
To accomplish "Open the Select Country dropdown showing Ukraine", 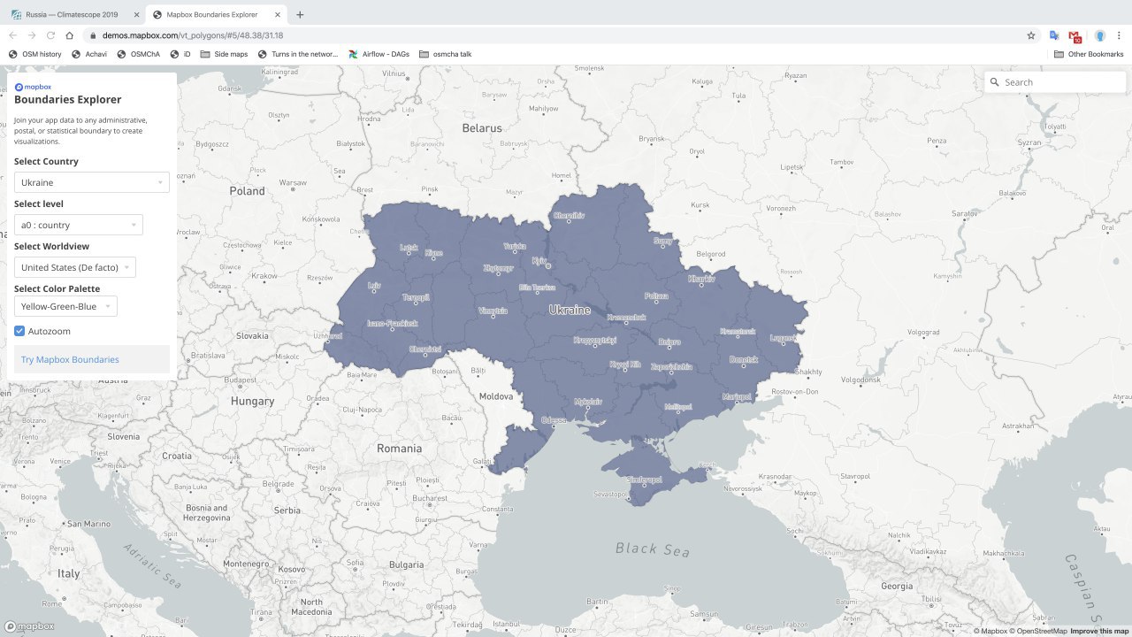I will 92,182.
